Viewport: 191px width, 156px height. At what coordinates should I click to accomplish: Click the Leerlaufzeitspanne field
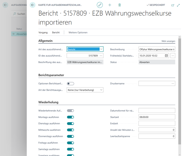click(157, 136)
